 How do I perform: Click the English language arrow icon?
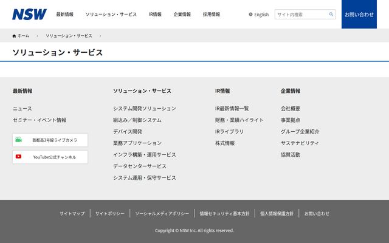click(x=250, y=15)
